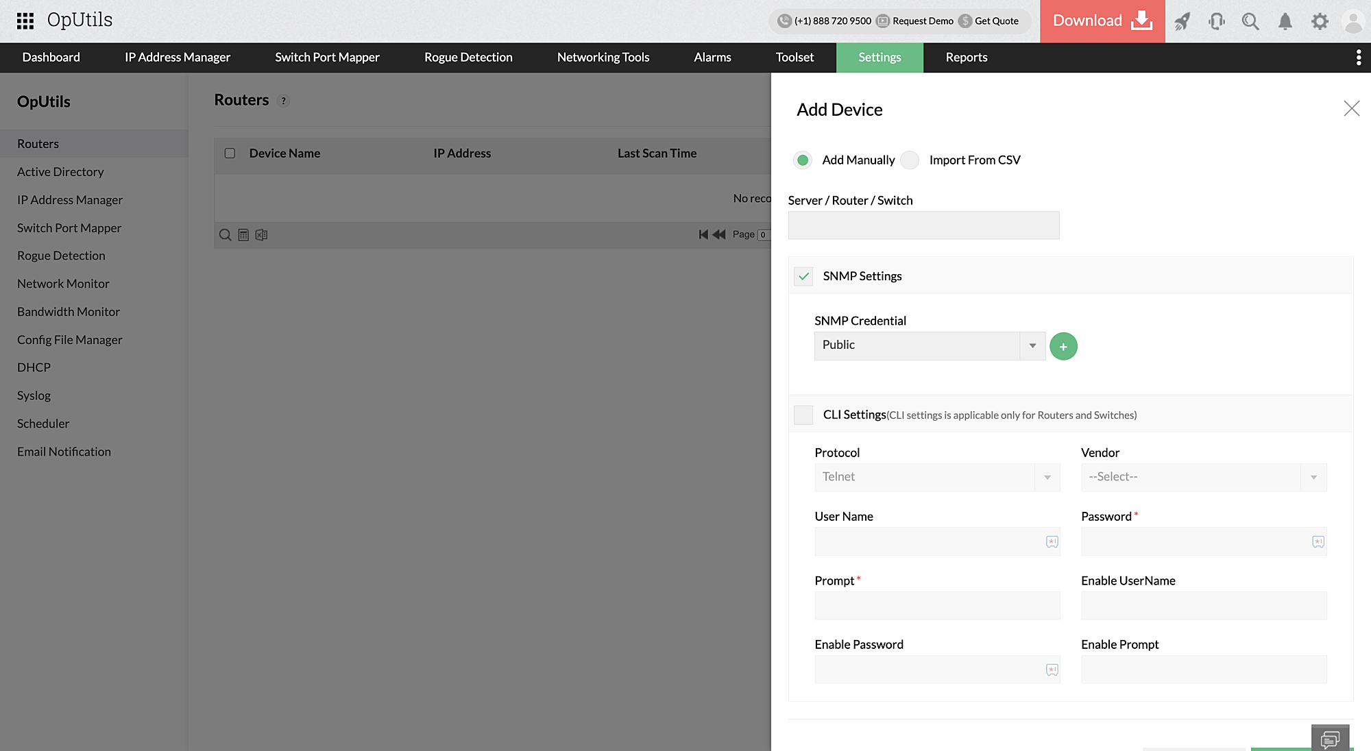Open the search magnifier in top bar
Screen dimensions: 1371x751
(x=1250, y=21)
